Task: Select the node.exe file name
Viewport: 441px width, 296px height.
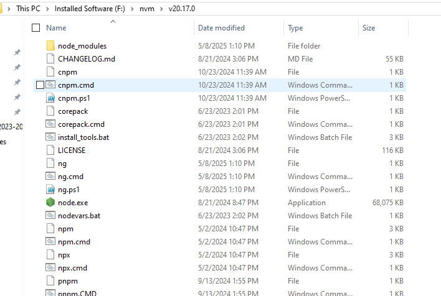Action: (73, 203)
